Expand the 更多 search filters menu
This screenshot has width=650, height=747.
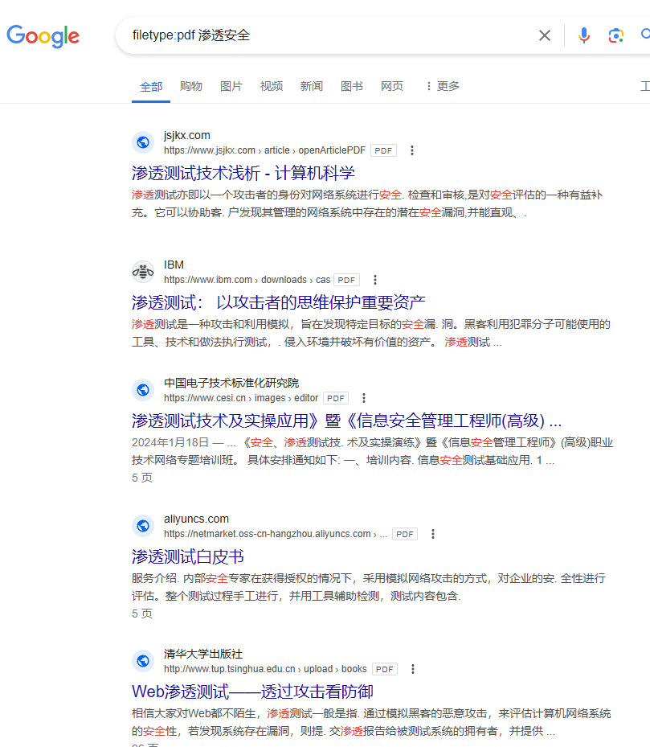pyautogui.click(x=442, y=86)
